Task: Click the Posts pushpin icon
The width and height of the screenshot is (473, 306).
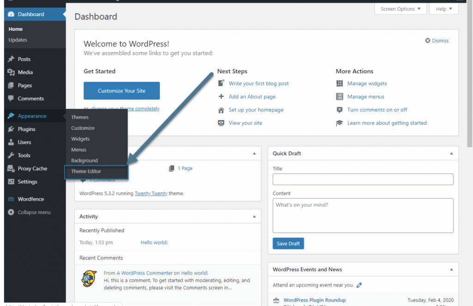Action: [11, 59]
